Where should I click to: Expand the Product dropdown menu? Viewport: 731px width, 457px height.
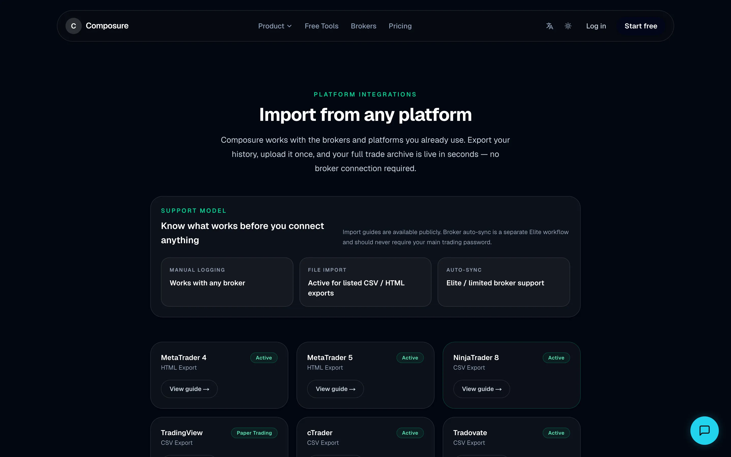[275, 26]
